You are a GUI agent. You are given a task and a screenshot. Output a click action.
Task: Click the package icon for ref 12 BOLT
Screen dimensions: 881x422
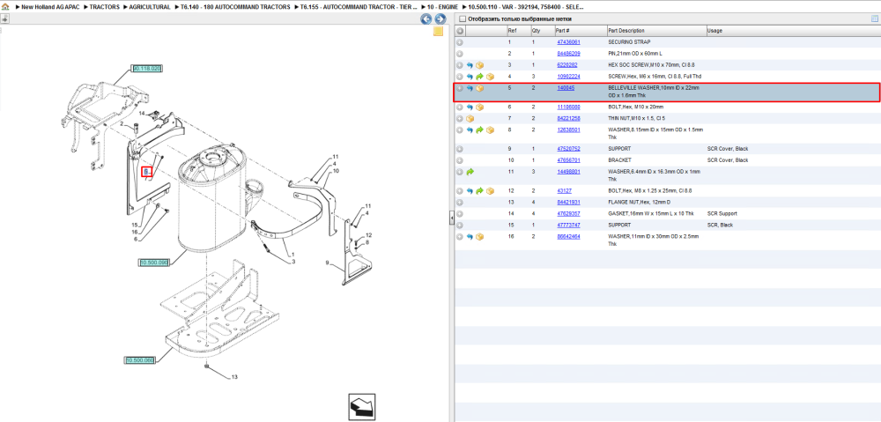click(x=490, y=191)
